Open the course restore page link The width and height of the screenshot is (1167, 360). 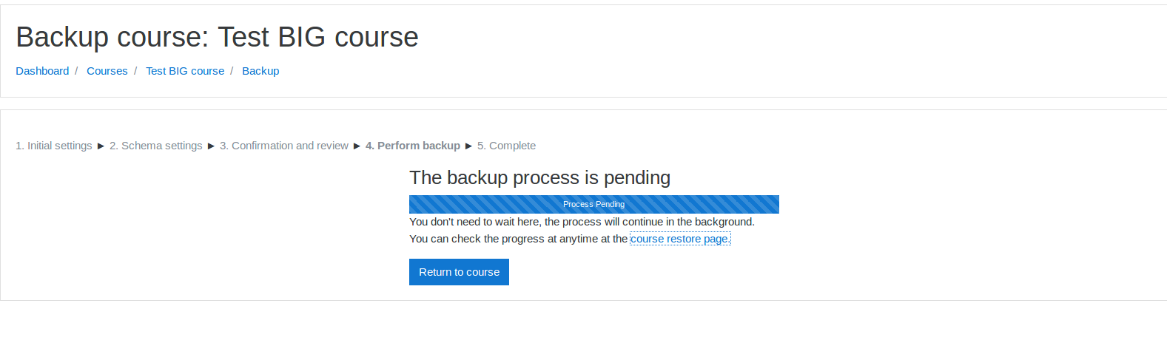point(680,239)
